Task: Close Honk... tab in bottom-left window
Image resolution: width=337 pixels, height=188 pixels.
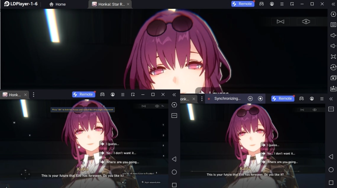Action: 25,95
